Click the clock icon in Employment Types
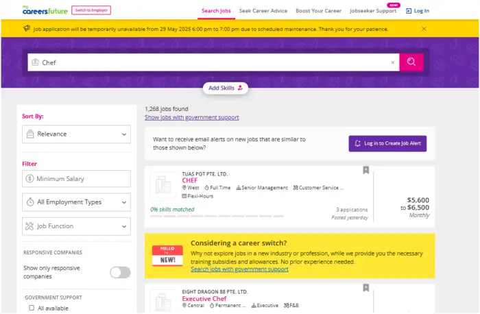 (x=30, y=202)
